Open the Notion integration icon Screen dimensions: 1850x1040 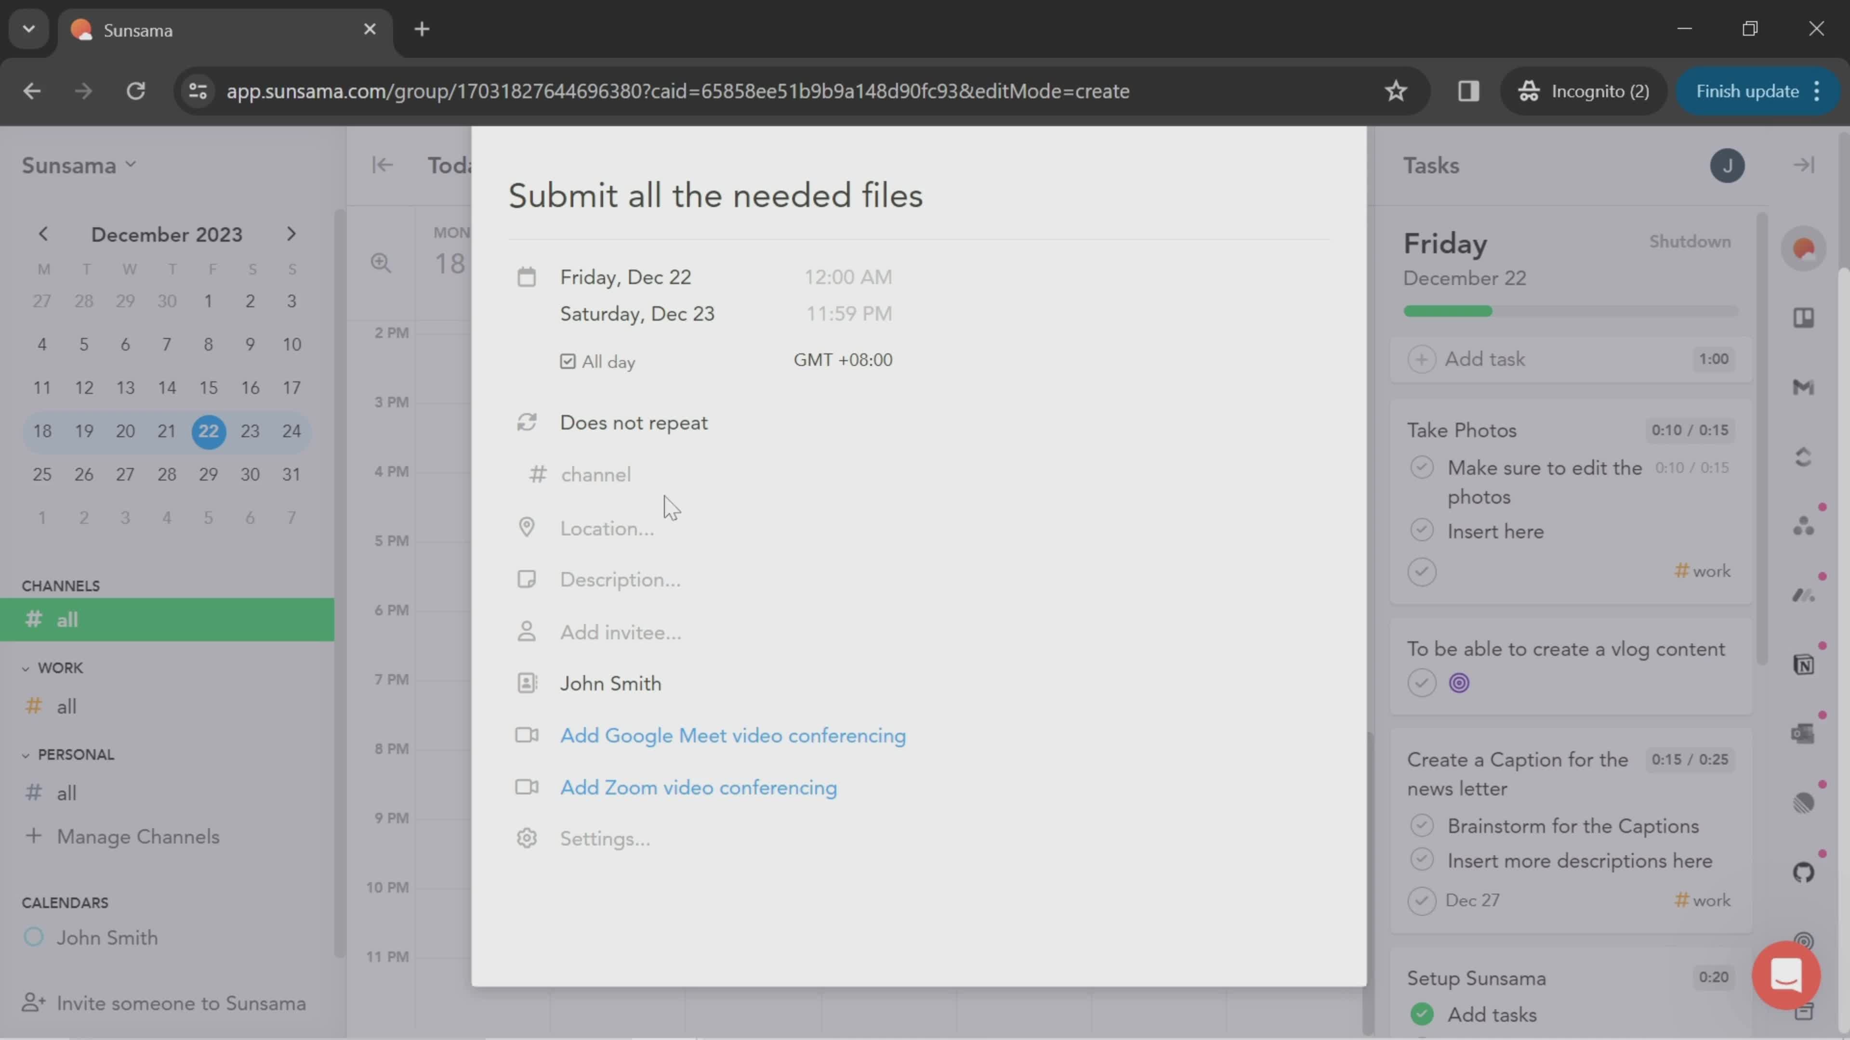(1803, 664)
